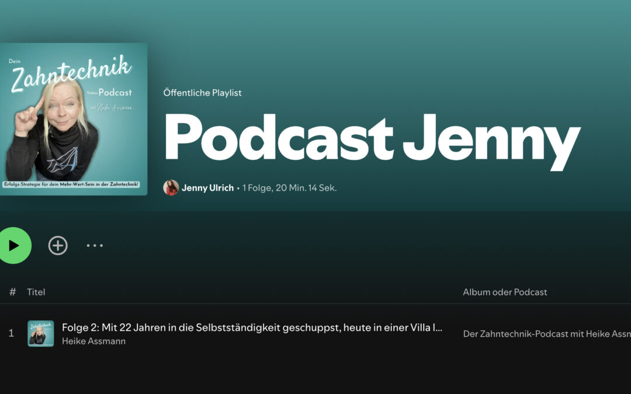
Task: Open the large playlist cover artwork
Action: tap(73, 119)
